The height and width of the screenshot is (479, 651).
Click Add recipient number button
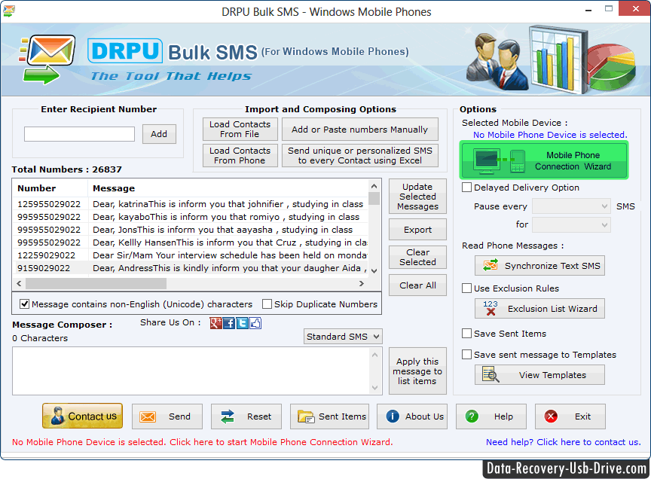(159, 134)
